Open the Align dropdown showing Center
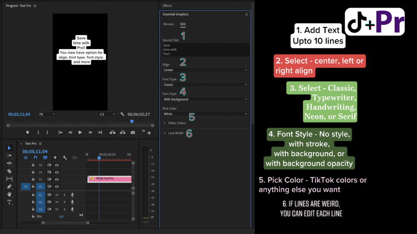 tap(205, 70)
